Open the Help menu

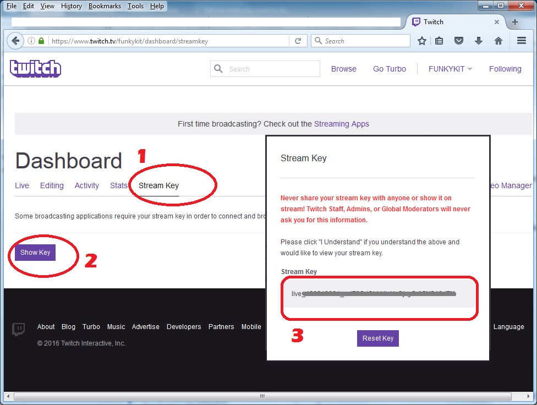click(x=157, y=6)
